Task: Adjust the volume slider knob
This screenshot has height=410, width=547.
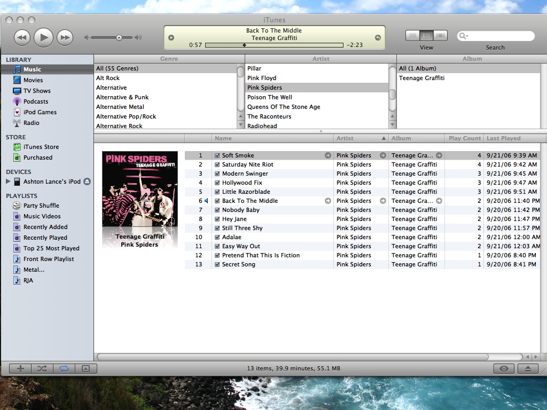Action: point(119,38)
